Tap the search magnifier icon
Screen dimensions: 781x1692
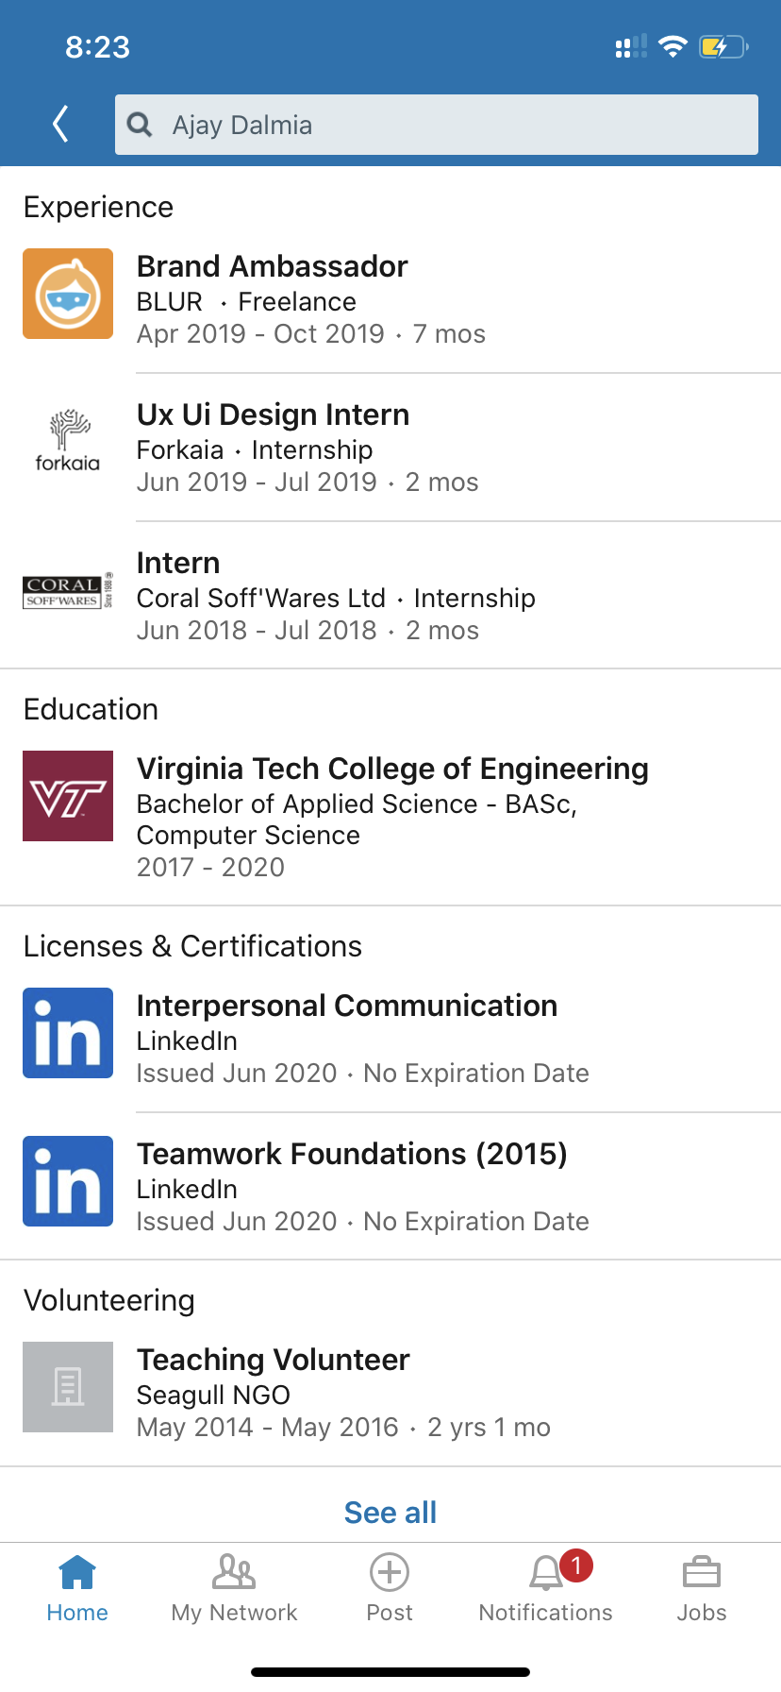click(140, 125)
